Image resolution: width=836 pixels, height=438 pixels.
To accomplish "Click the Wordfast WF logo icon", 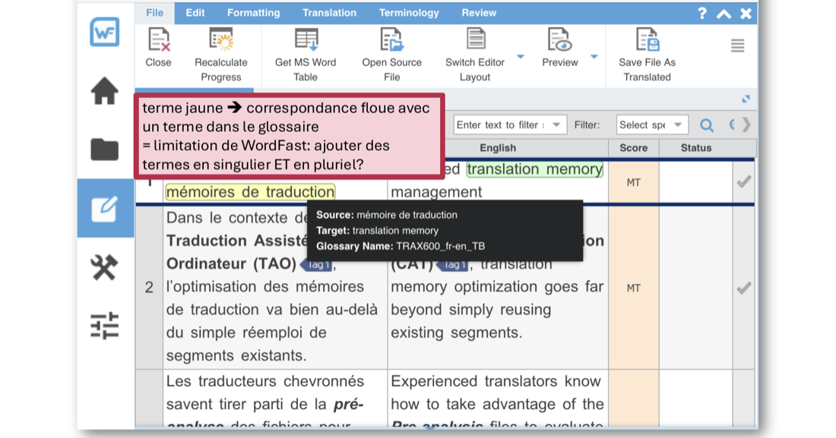I will pos(105,32).
